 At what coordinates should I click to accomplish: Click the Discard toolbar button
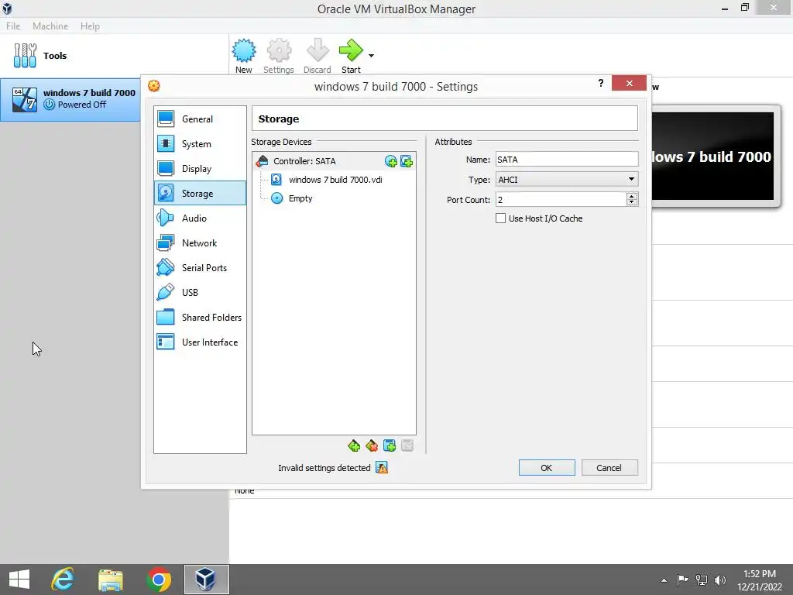tap(317, 56)
